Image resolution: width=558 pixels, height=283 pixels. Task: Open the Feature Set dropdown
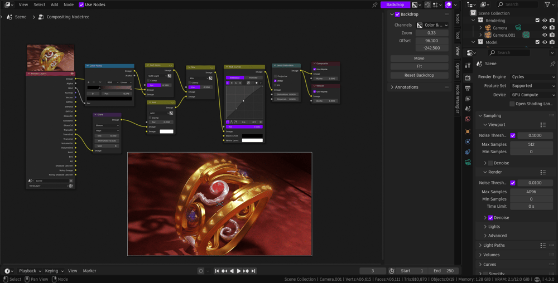pyautogui.click(x=533, y=86)
